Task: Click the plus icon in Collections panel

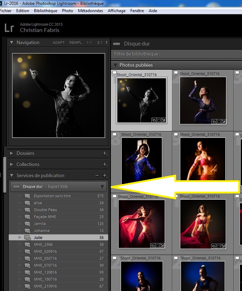Action: click(105, 165)
